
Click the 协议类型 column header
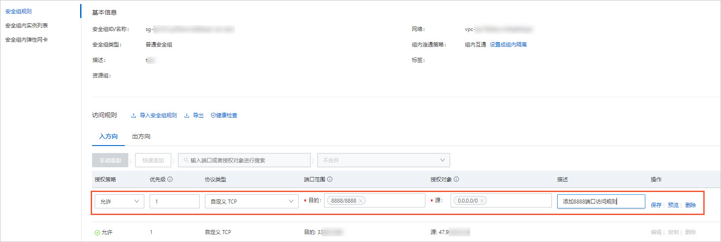[x=216, y=180]
